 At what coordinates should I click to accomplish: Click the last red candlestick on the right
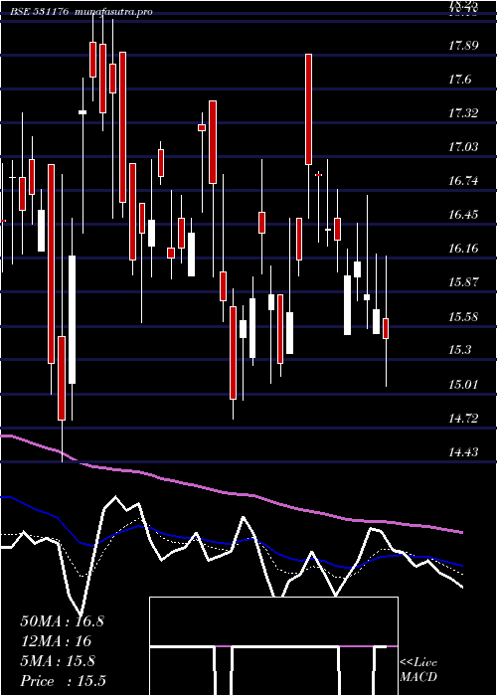tap(386, 328)
